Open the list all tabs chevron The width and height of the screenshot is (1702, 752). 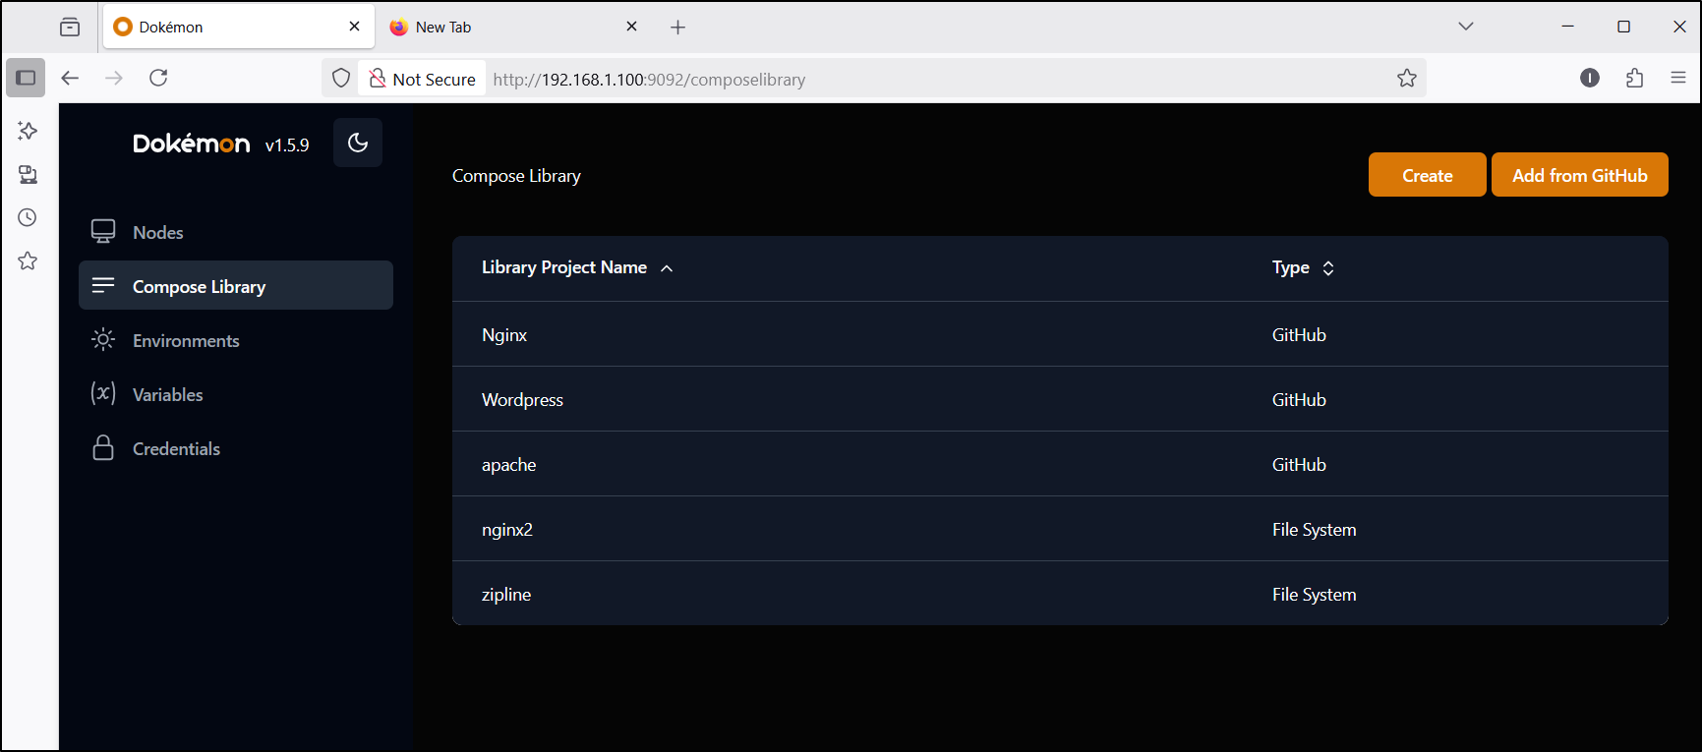(1466, 27)
